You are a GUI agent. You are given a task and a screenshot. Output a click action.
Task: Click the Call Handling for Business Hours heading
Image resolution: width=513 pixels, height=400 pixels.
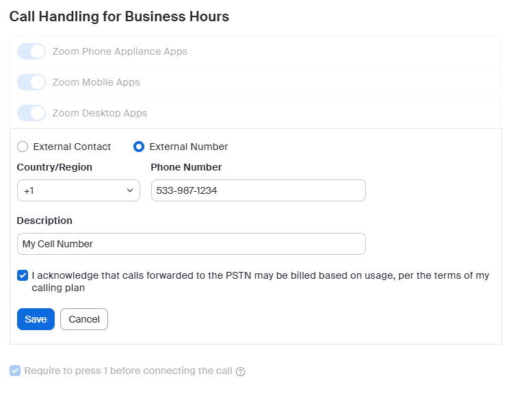point(119,16)
